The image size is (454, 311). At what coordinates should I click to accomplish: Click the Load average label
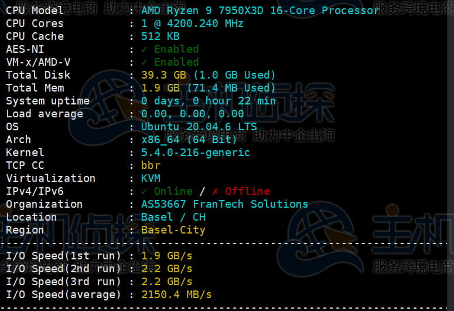(x=45, y=114)
